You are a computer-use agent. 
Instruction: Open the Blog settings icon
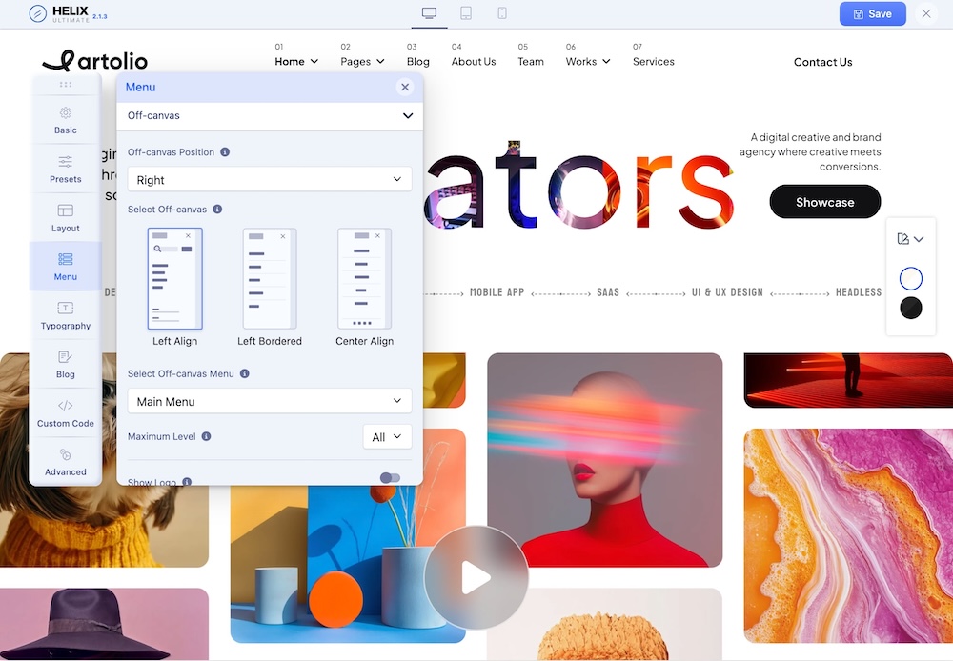tap(66, 357)
